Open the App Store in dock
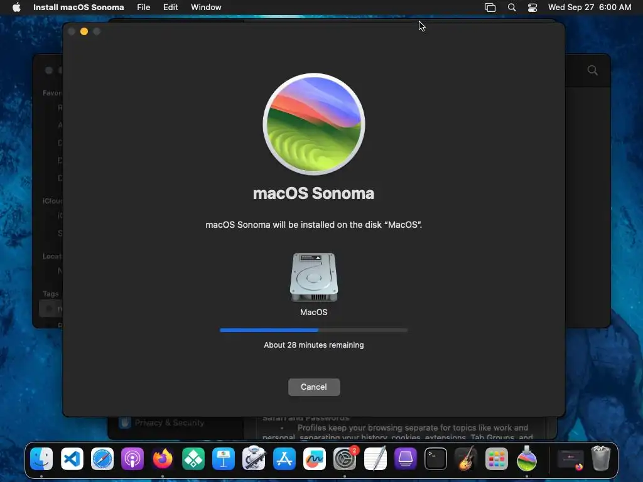The image size is (643, 482). pyautogui.click(x=284, y=459)
